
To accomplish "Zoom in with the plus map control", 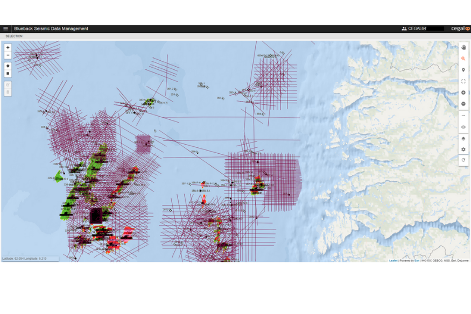I will (8, 47).
